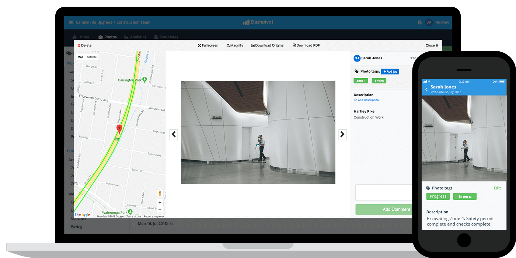Click the red location pin on map
Viewport: 516px width, 258px height.
click(119, 129)
